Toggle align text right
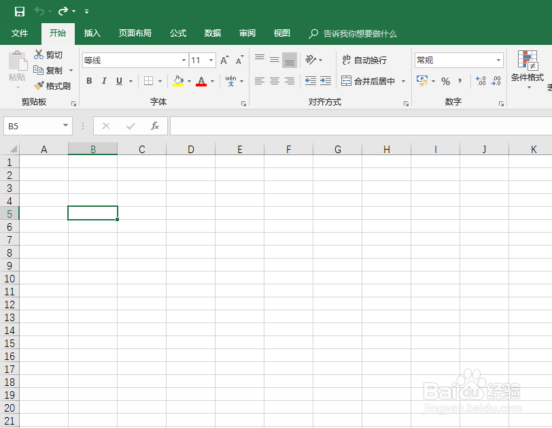 point(290,81)
